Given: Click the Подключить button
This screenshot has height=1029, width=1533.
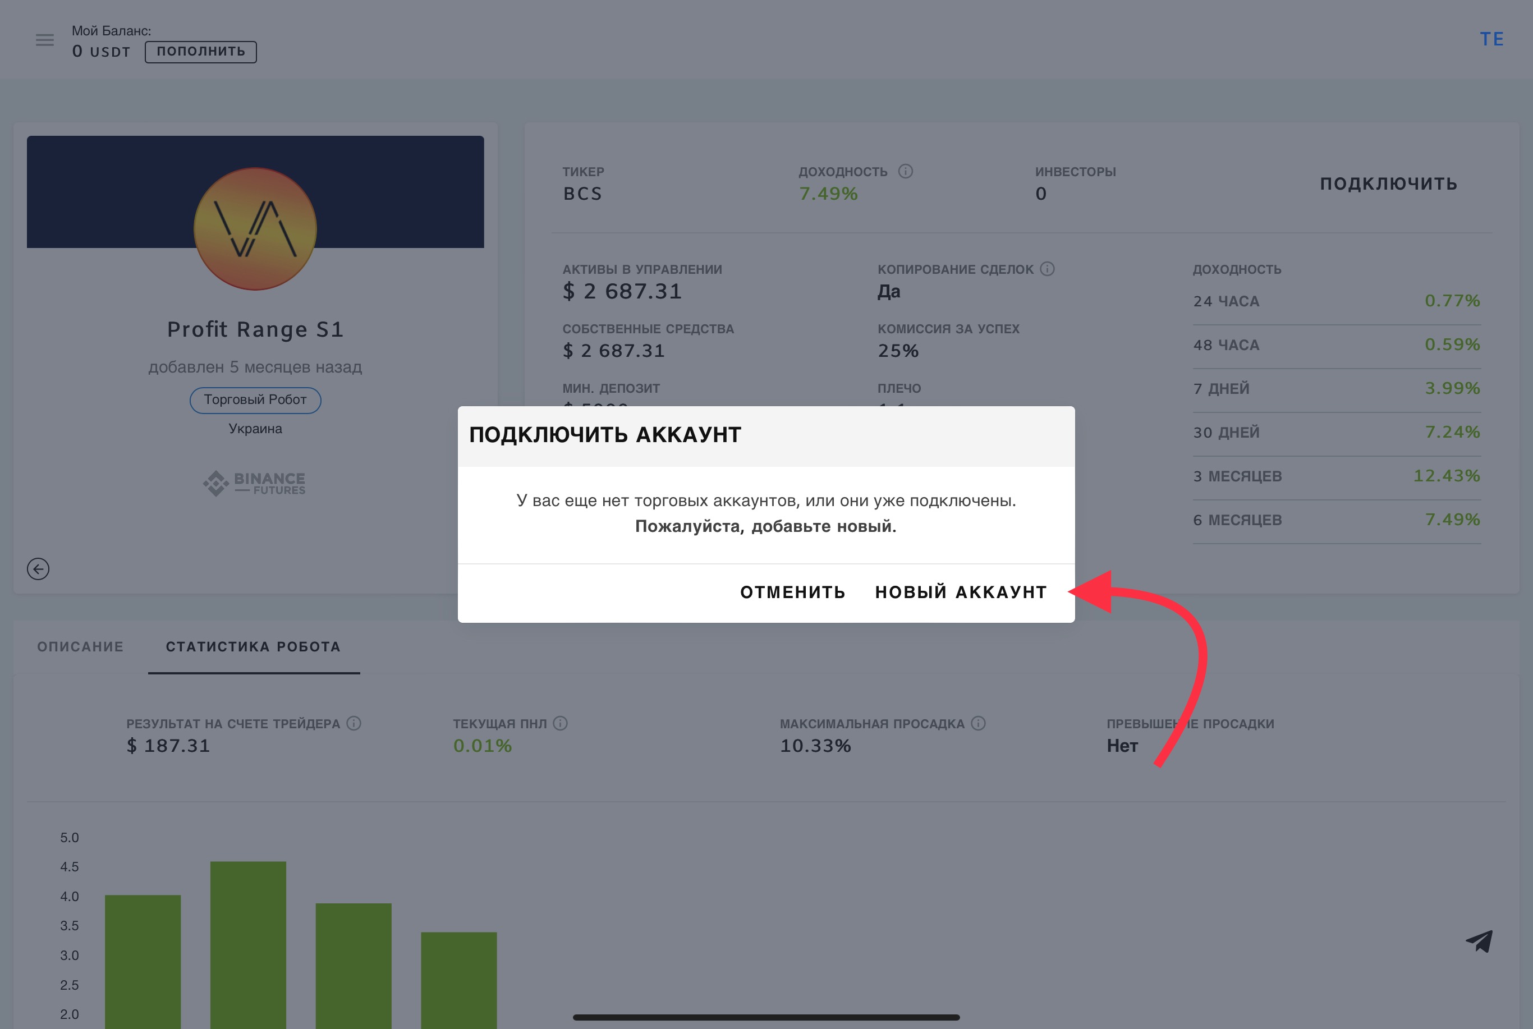Looking at the screenshot, I should pos(1389,184).
